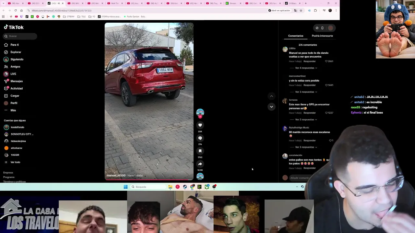
Task: Like tomarzu's comment with 1237 likes
Action: (x=326, y=113)
